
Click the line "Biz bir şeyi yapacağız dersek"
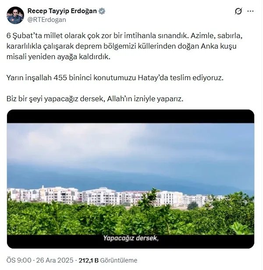(95, 99)
